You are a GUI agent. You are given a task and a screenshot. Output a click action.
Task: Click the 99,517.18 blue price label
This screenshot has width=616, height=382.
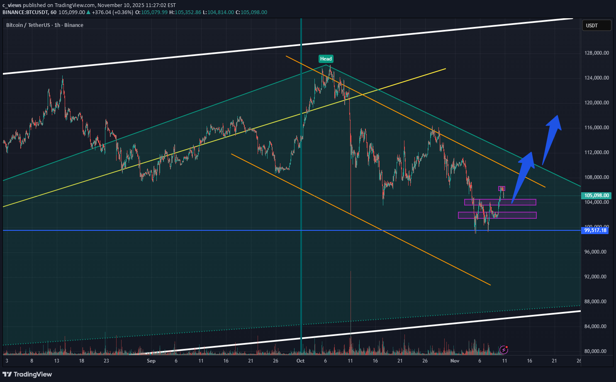coord(595,230)
